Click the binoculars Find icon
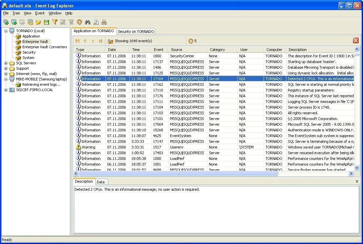 (88, 22)
